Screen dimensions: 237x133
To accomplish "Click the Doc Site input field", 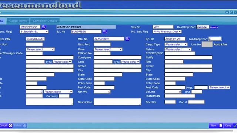I will (x=170, y=102).
